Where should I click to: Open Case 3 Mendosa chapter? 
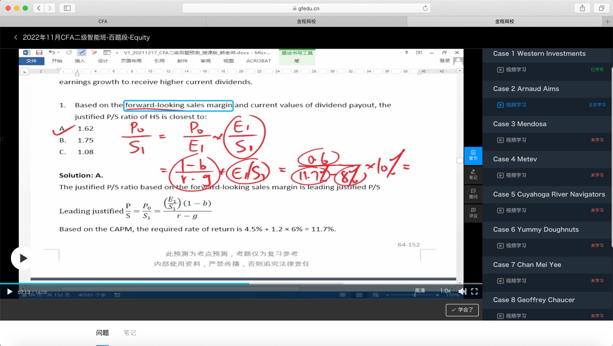520,124
